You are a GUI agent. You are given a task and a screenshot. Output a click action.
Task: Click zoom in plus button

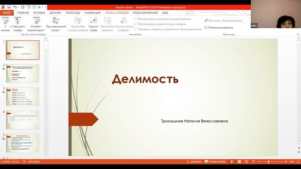[285, 161]
